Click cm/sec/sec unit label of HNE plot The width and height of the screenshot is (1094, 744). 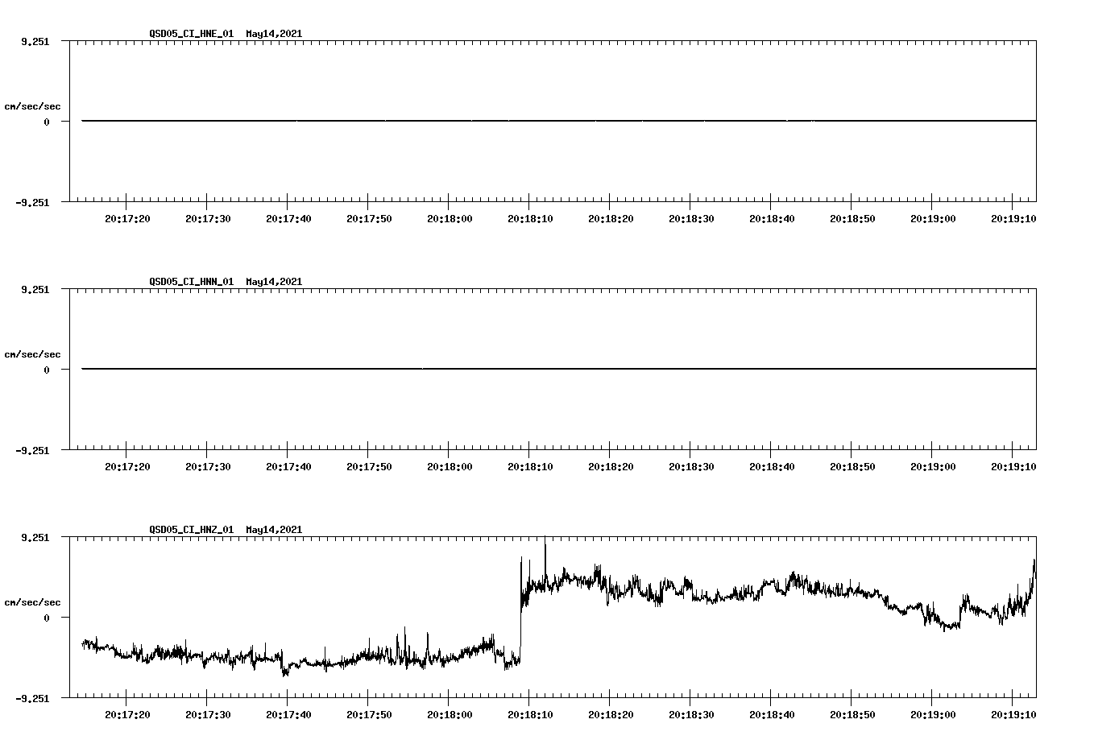[x=33, y=106]
